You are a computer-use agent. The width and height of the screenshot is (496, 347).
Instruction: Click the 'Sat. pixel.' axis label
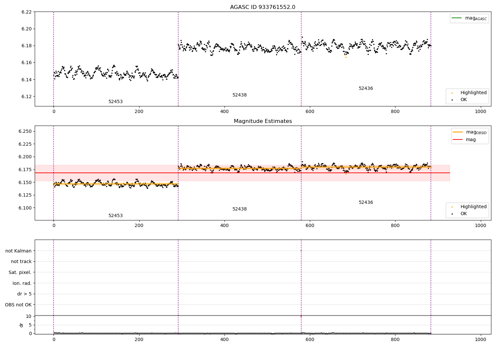(20, 273)
